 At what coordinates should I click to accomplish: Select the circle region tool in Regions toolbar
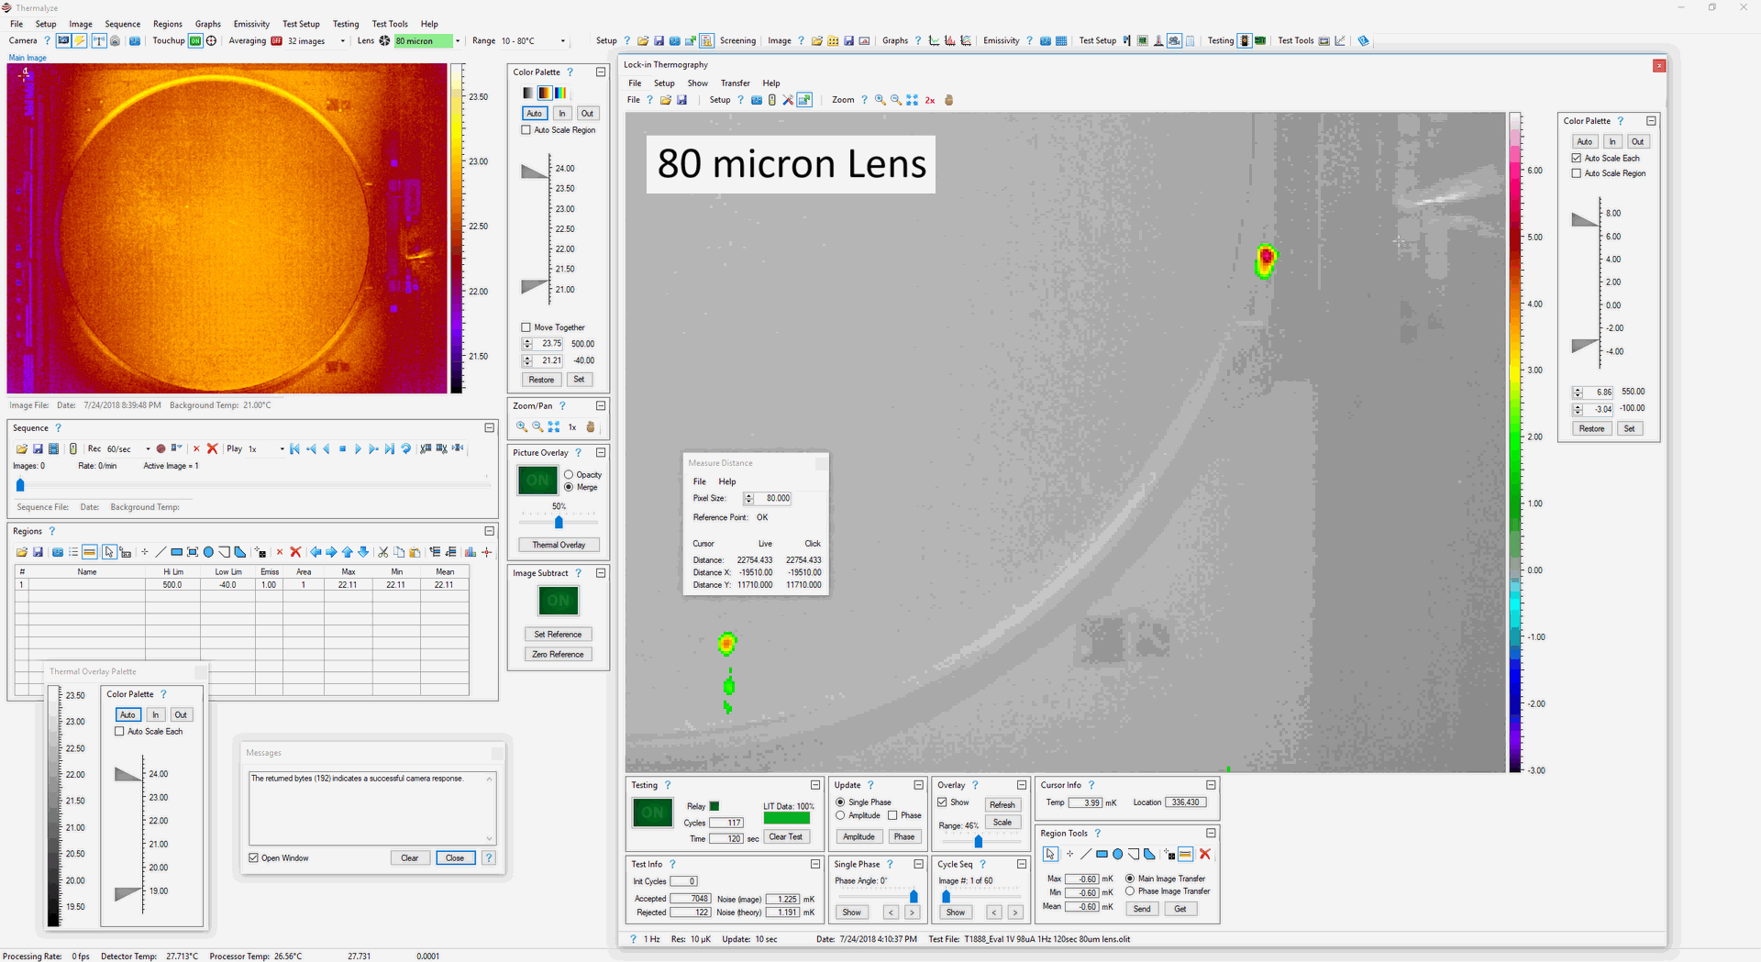point(208,552)
